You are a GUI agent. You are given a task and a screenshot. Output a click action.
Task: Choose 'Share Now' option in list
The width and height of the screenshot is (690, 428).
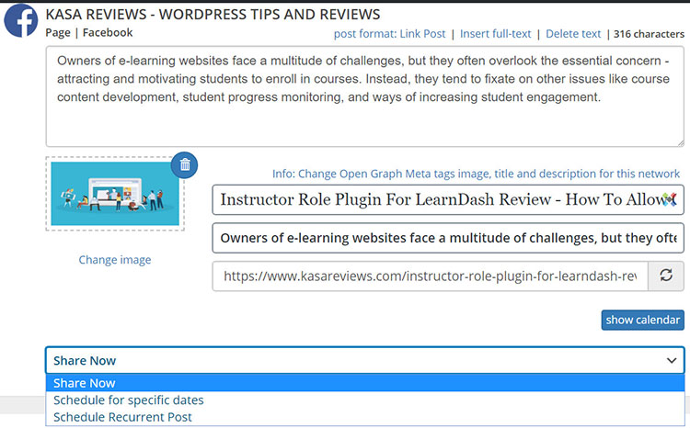click(365, 383)
